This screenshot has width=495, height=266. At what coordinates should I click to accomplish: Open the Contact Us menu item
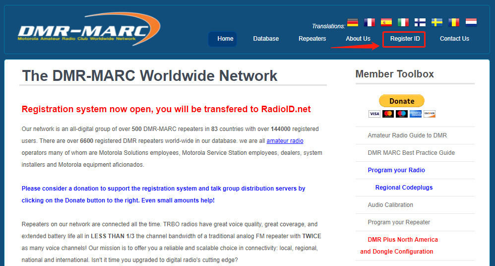(x=454, y=39)
